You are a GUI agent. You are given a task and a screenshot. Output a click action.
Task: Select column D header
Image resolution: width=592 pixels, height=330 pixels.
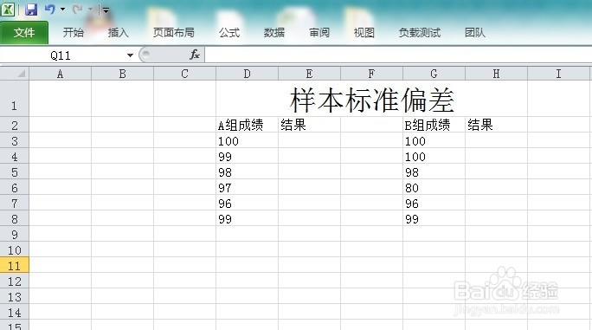[247, 74]
